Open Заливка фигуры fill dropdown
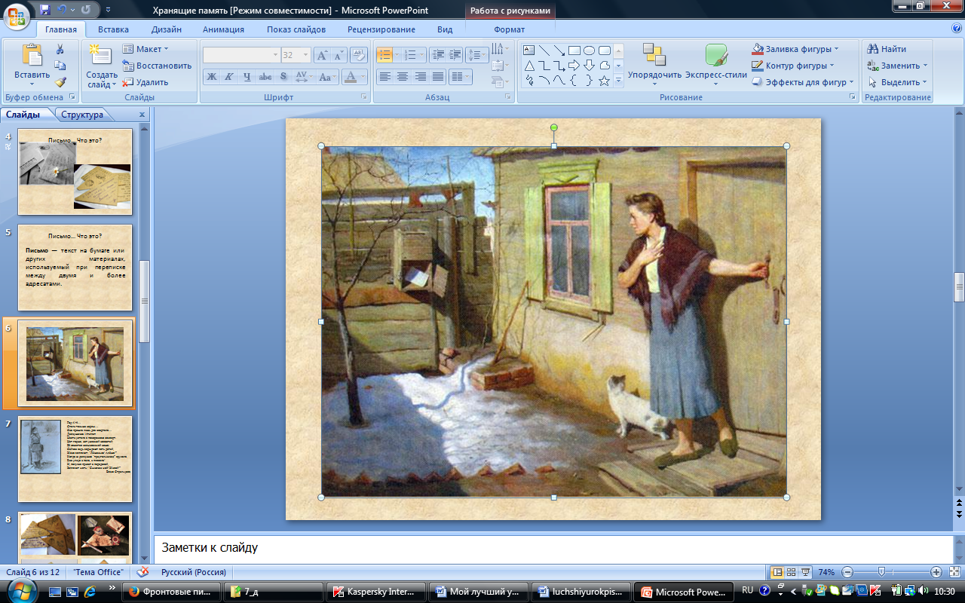Image resolution: width=965 pixels, height=603 pixels. click(x=795, y=49)
